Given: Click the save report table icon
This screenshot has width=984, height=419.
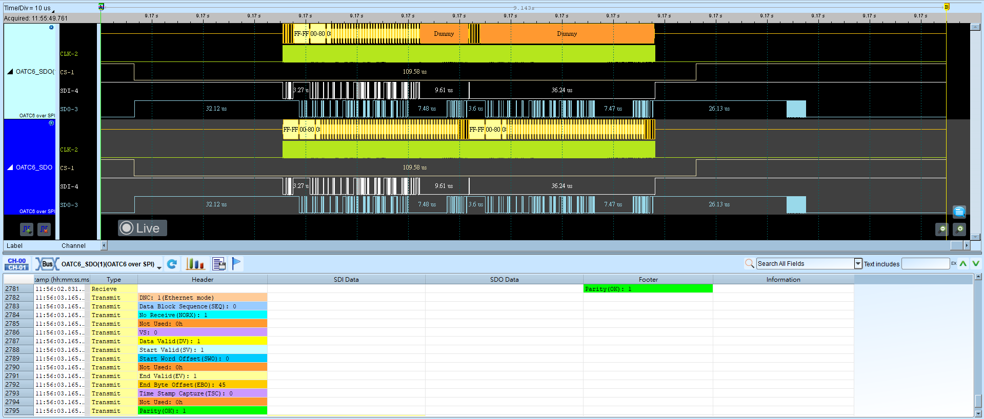Looking at the screenshot, I should 219,264.
